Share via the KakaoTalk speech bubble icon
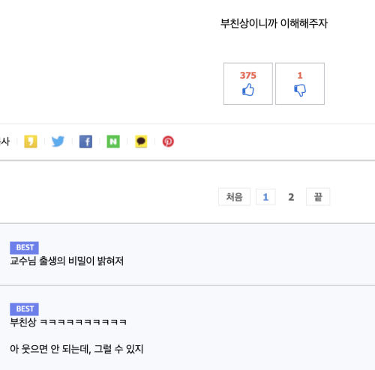This screenshot has width=375, height=370. tap(141, 142)
